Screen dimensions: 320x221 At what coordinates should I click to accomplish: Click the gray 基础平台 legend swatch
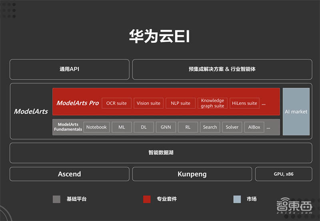[56, 199]
